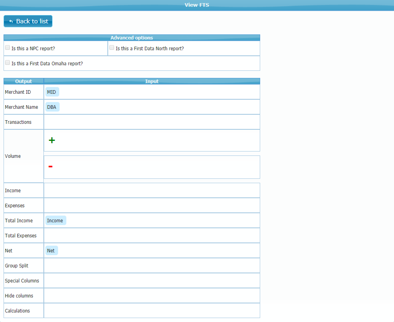
Task: Select the MID tag in Merchant ID
Action: (x=52, y=92)
